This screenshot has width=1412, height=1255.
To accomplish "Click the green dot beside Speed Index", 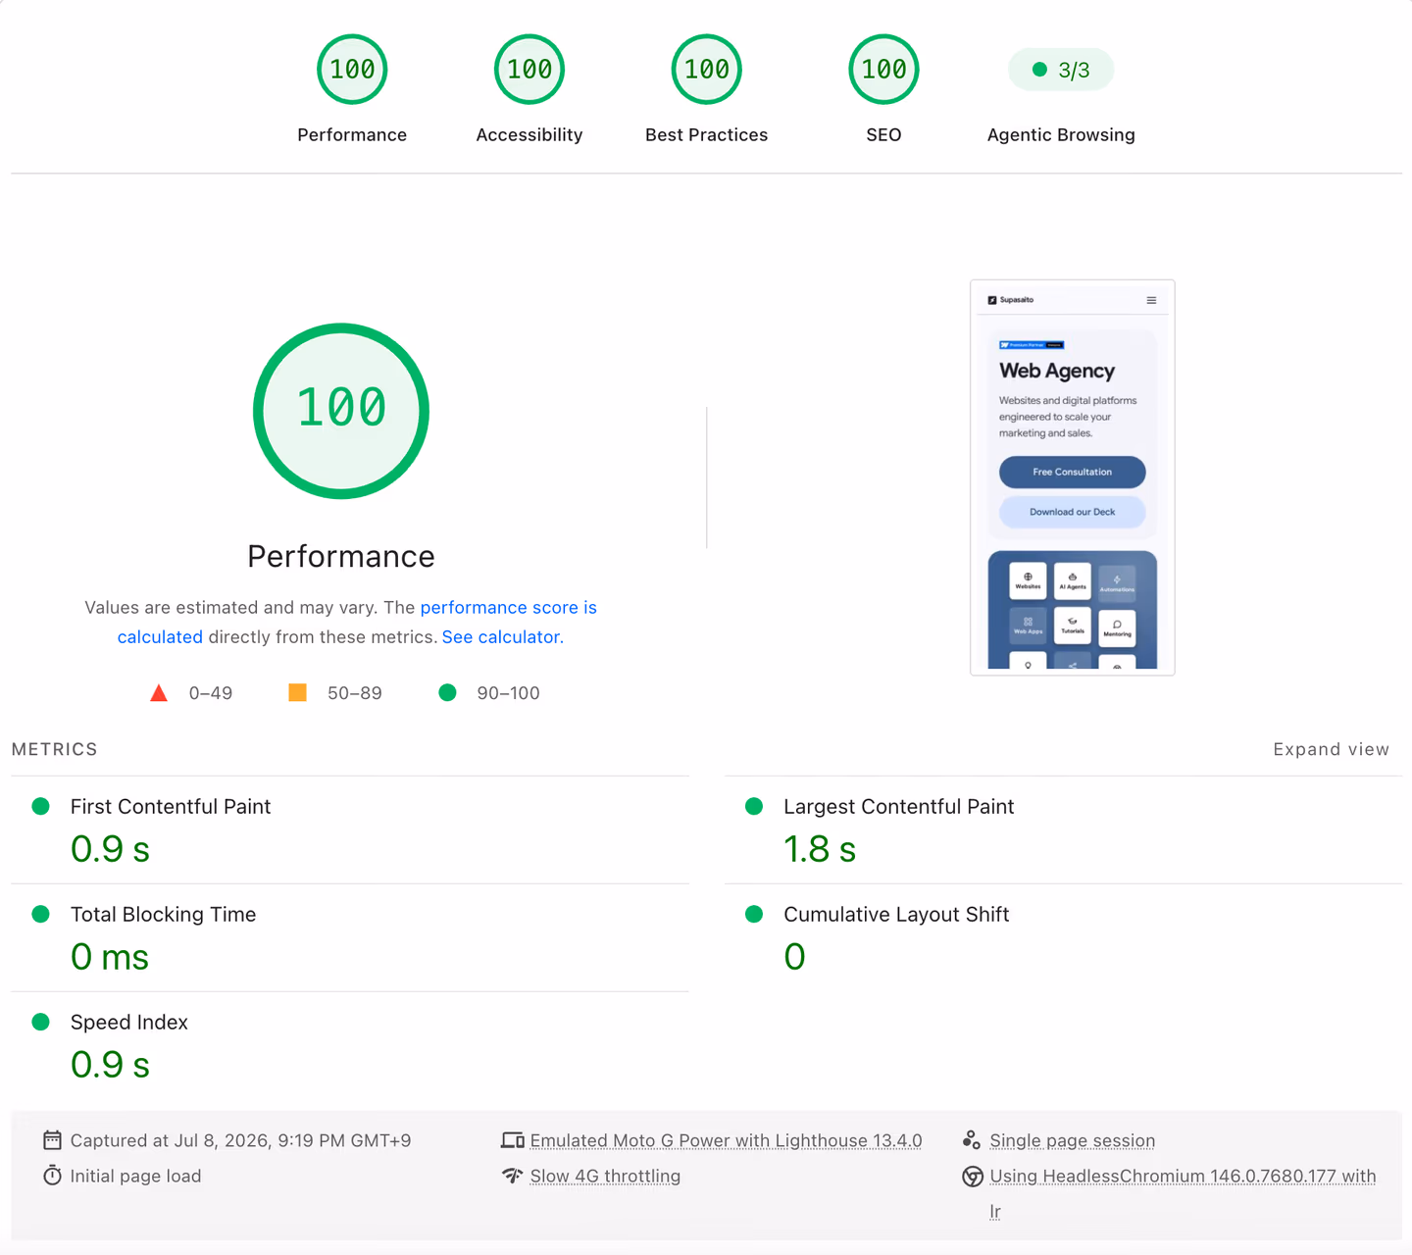I will [41, 1022].
